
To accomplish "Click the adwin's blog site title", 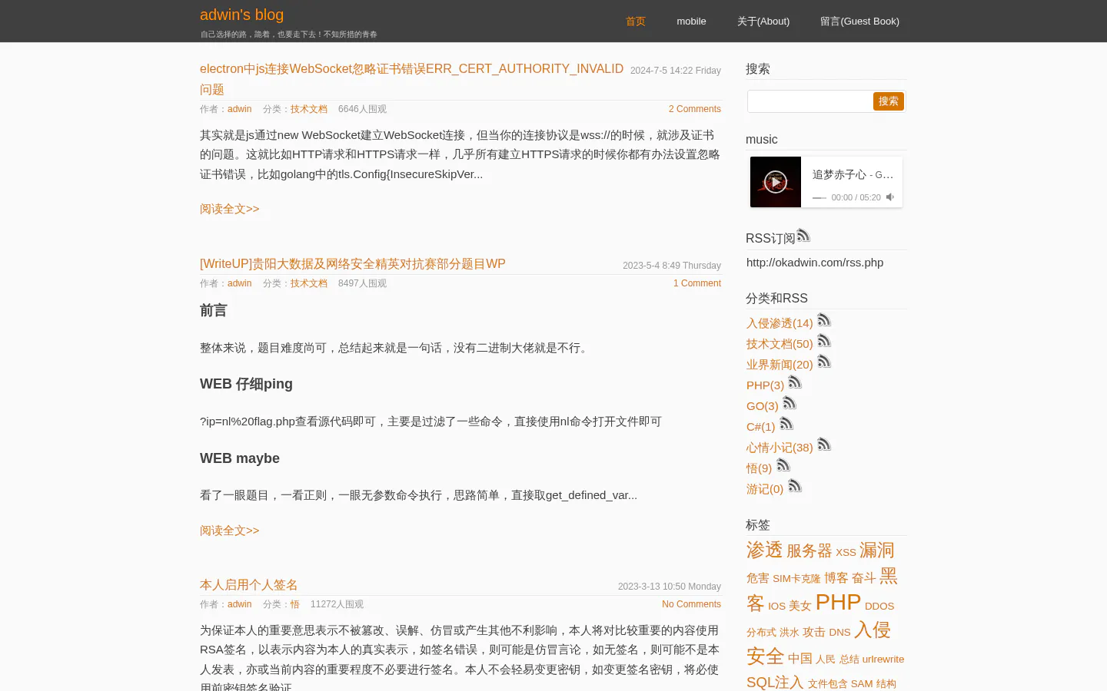I will (241, 15).
